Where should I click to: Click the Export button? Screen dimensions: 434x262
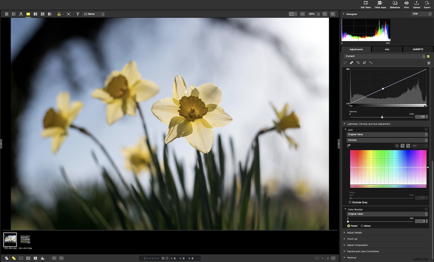427,4
